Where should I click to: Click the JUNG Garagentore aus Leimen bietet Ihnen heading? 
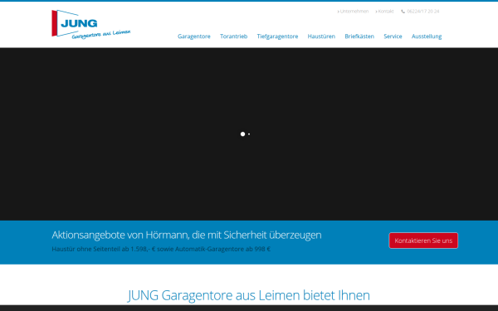(249, 295)
